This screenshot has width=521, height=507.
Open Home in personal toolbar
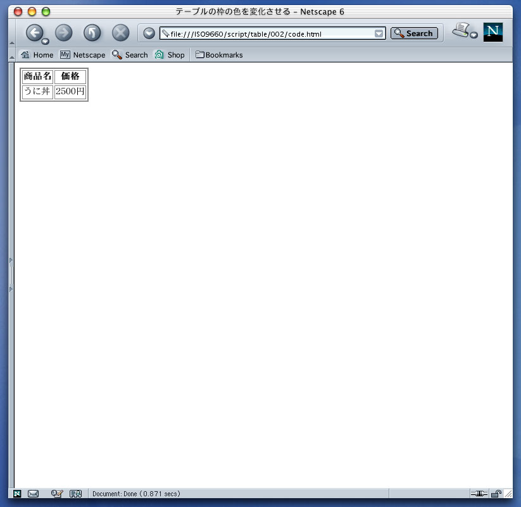(x=37, y=55)
